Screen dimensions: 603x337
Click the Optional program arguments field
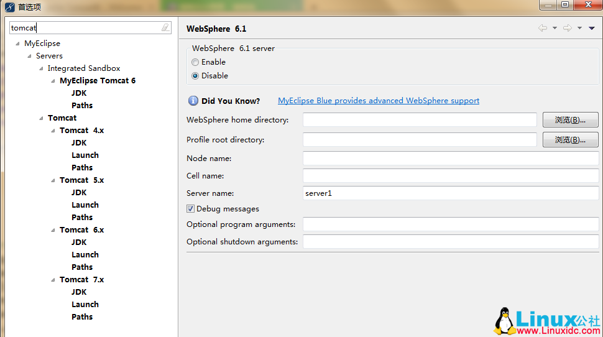[451, 224]
